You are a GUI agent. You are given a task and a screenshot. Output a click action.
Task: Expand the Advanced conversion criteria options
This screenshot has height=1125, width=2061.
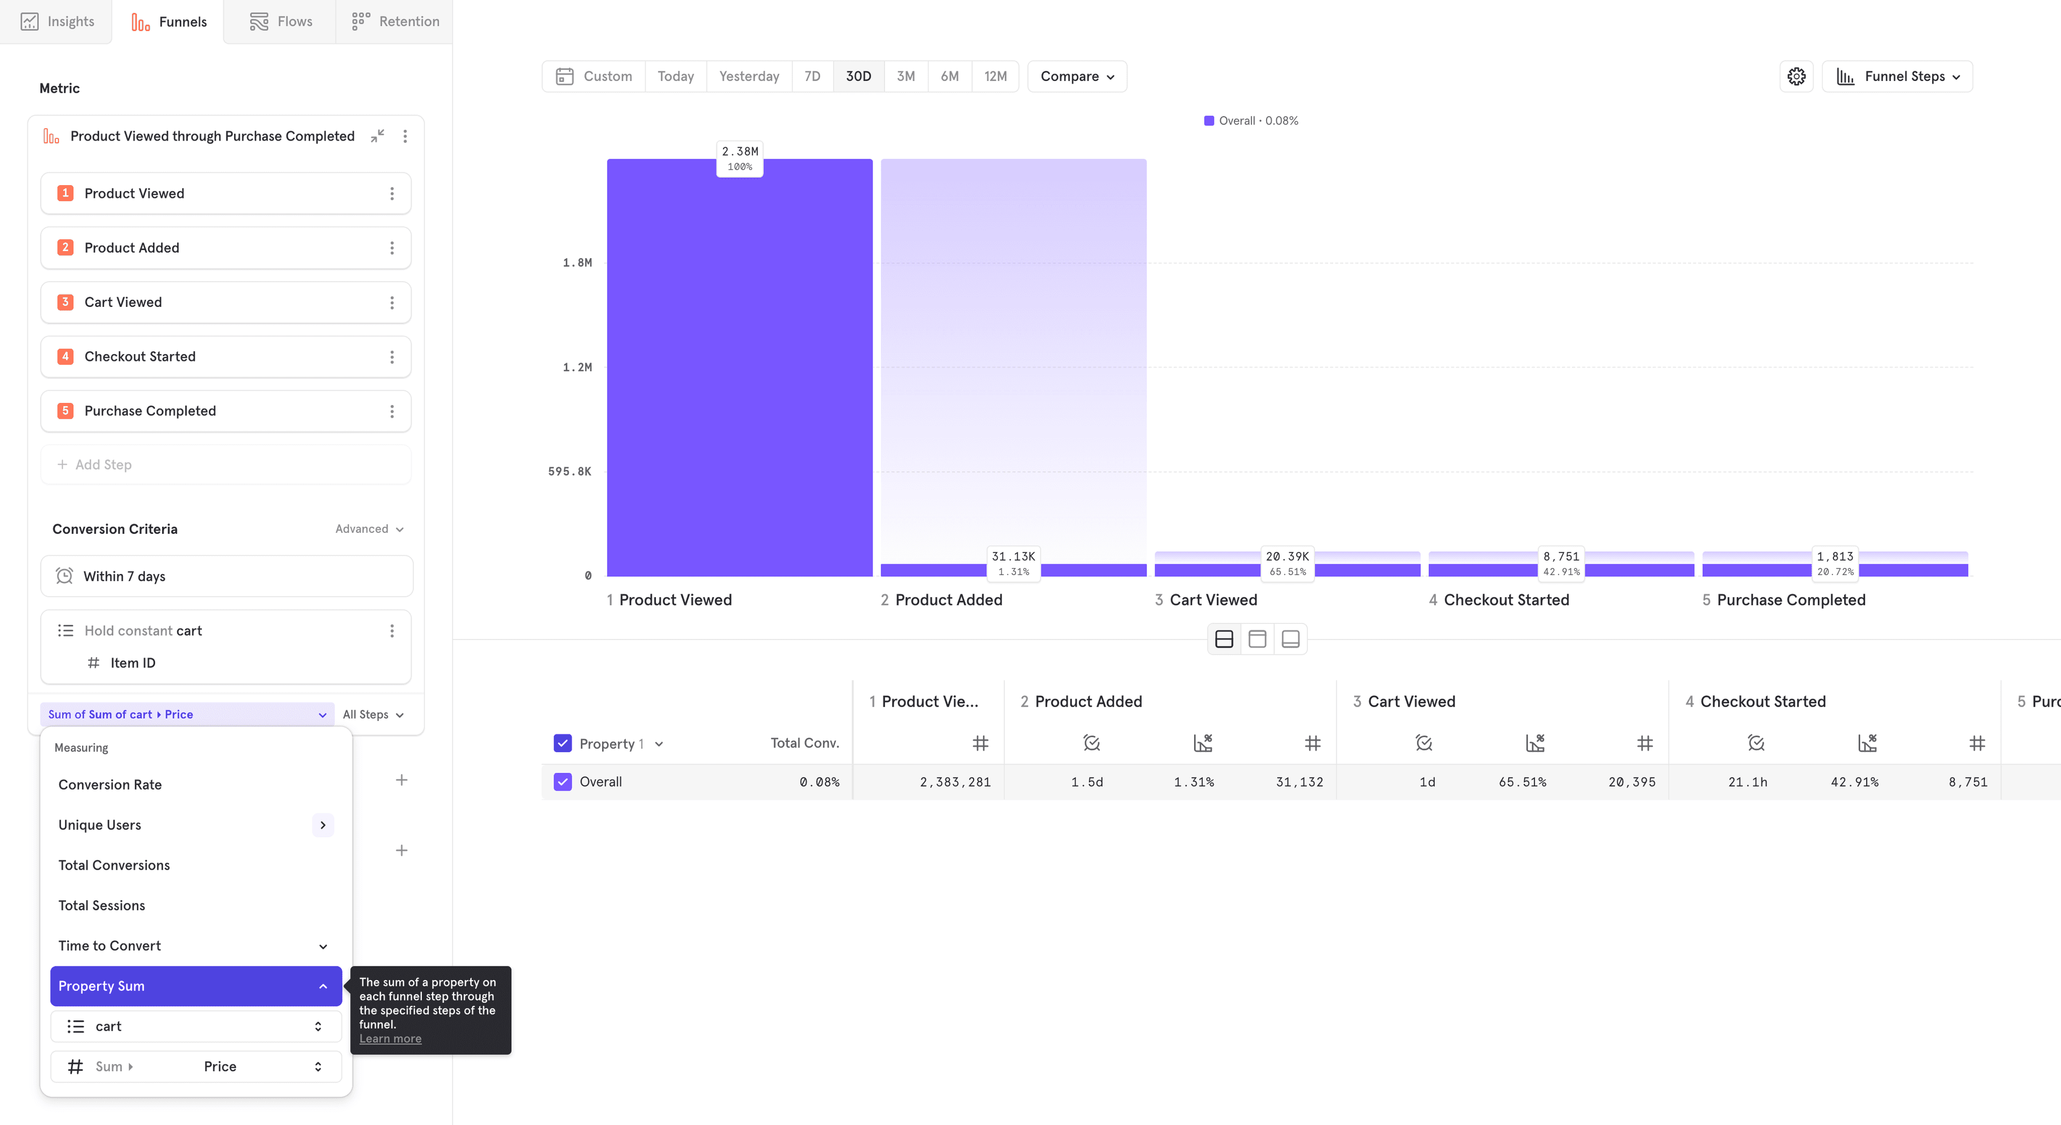pyautogui.click(x=368, y=528)
